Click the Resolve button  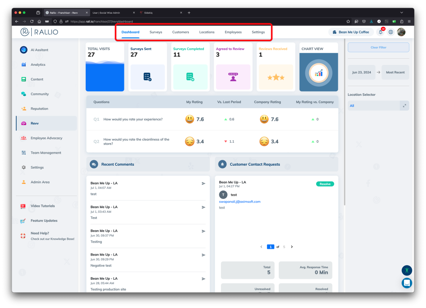[325, 184]
